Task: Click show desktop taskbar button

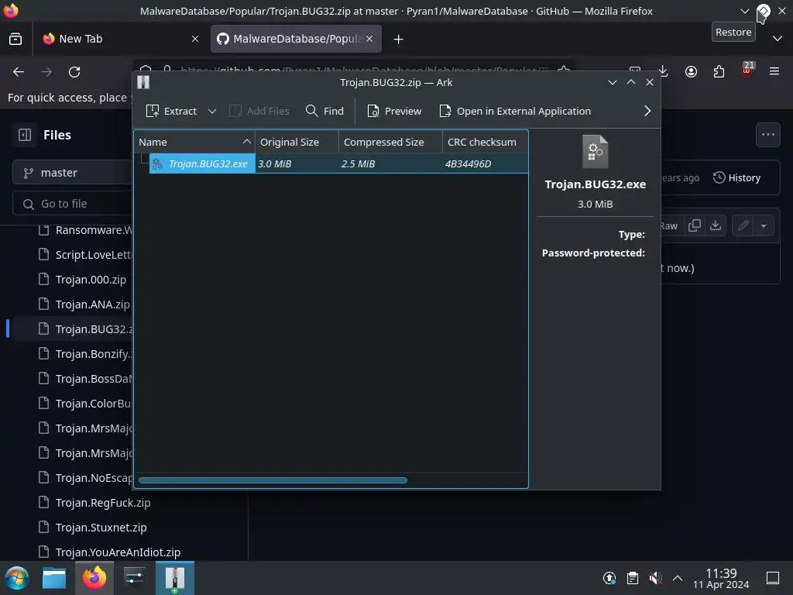Action: click(773, 578)
